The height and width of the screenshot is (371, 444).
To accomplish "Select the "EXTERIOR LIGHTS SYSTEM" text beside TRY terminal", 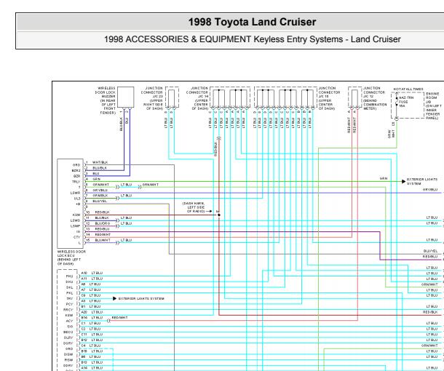I will pyautogui.click(x=141, y=298).
